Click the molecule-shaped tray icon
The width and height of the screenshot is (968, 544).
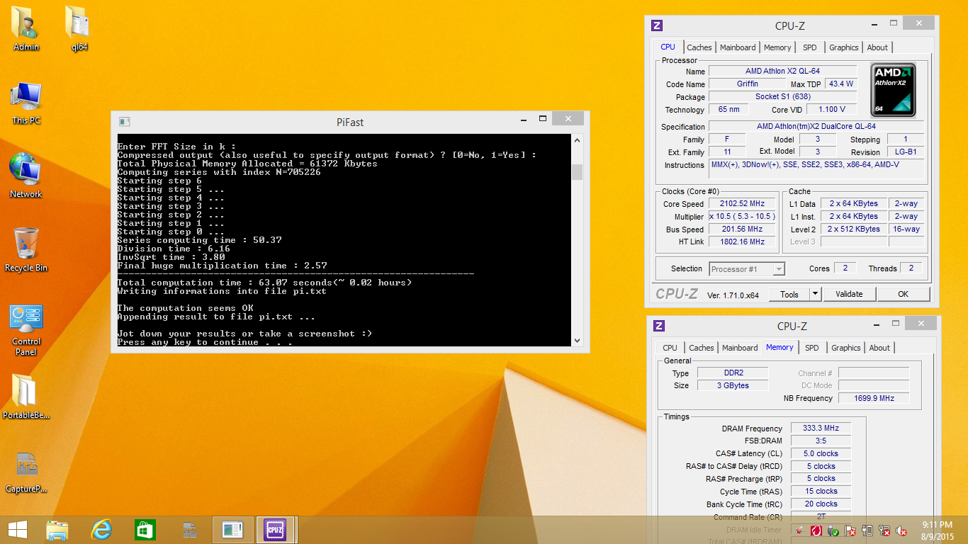pyautogui.click(x=799, y=530)
